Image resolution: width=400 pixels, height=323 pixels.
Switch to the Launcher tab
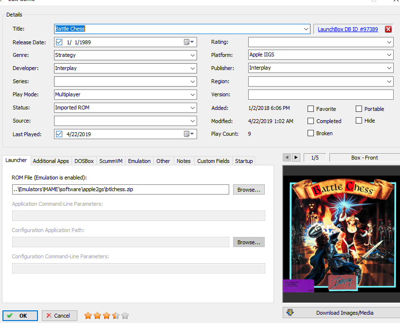tap(16, 160)
